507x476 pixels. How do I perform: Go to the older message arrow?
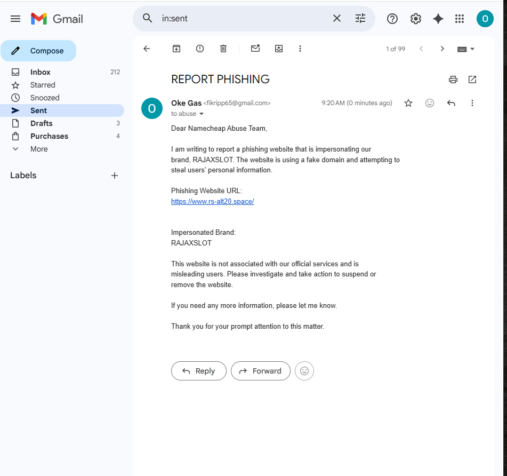(x=442, y=49)
